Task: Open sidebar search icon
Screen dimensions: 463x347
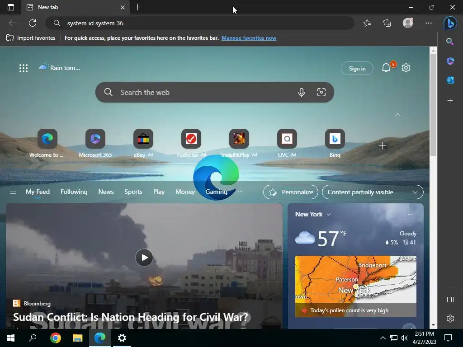Action: pos(450,41)
